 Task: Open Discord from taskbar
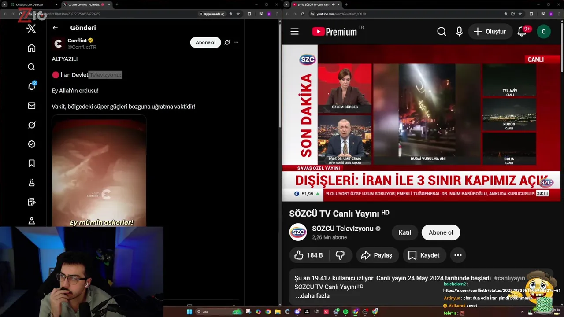297,312
